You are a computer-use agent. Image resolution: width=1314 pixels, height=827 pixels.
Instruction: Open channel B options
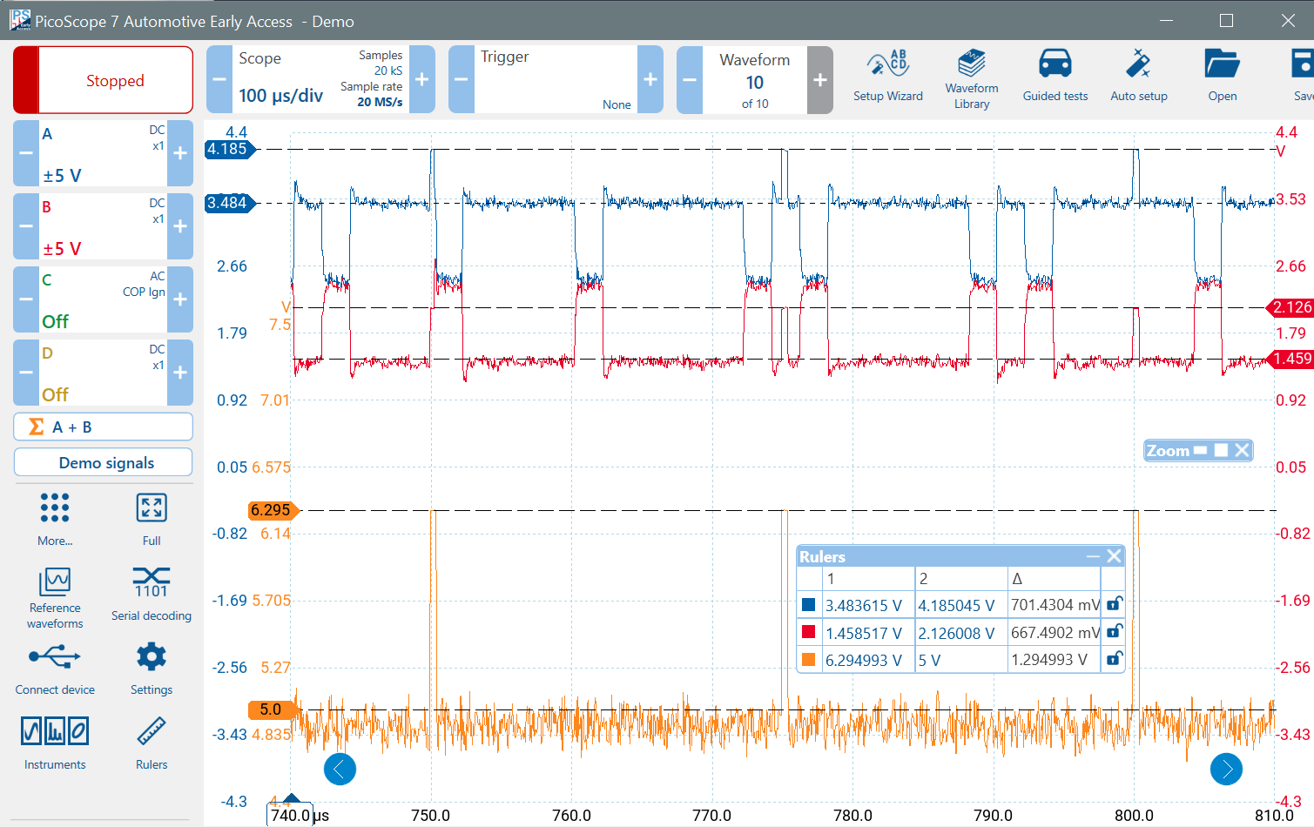point(103,226)
